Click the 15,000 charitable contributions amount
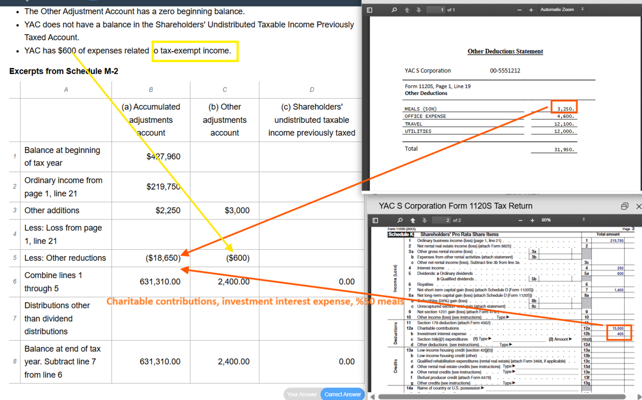The image size is (642, 400). pyautogui.click(x=617, y=328)
